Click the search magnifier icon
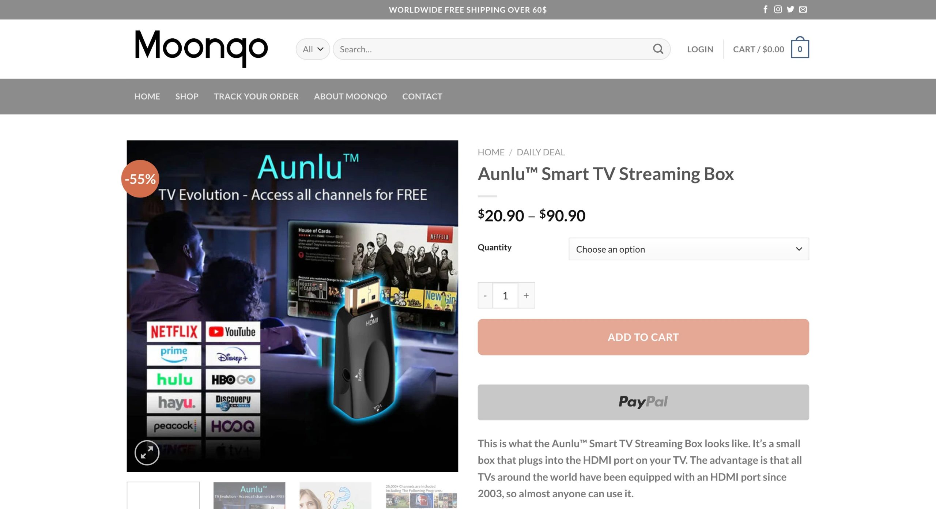The image size is (936, 509). [658, 49]
